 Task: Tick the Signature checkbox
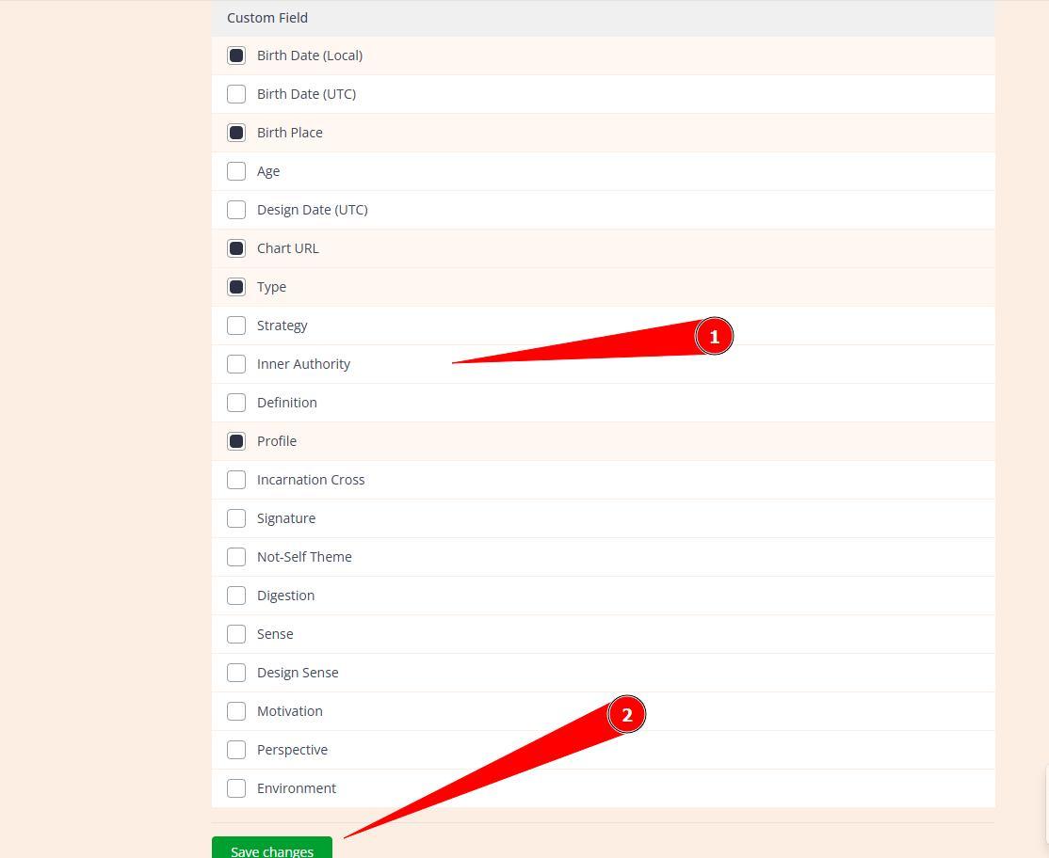[x=236, y=518]
